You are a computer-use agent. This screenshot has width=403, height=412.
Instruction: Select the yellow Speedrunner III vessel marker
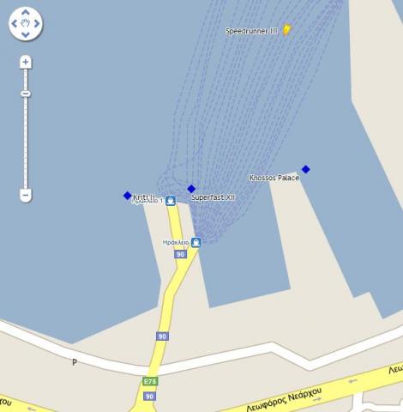286,30
